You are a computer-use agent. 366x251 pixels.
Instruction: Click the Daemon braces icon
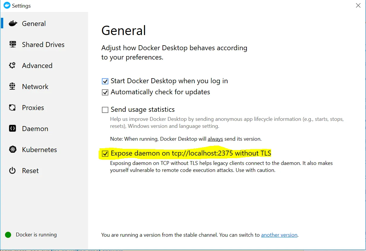(x=12, y=128)
